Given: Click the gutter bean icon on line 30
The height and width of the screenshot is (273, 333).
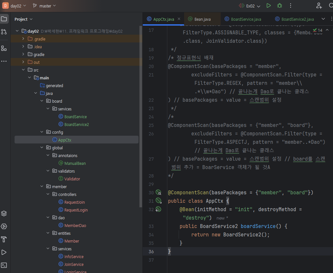Looking at the screenshot, I should [158, 192].
